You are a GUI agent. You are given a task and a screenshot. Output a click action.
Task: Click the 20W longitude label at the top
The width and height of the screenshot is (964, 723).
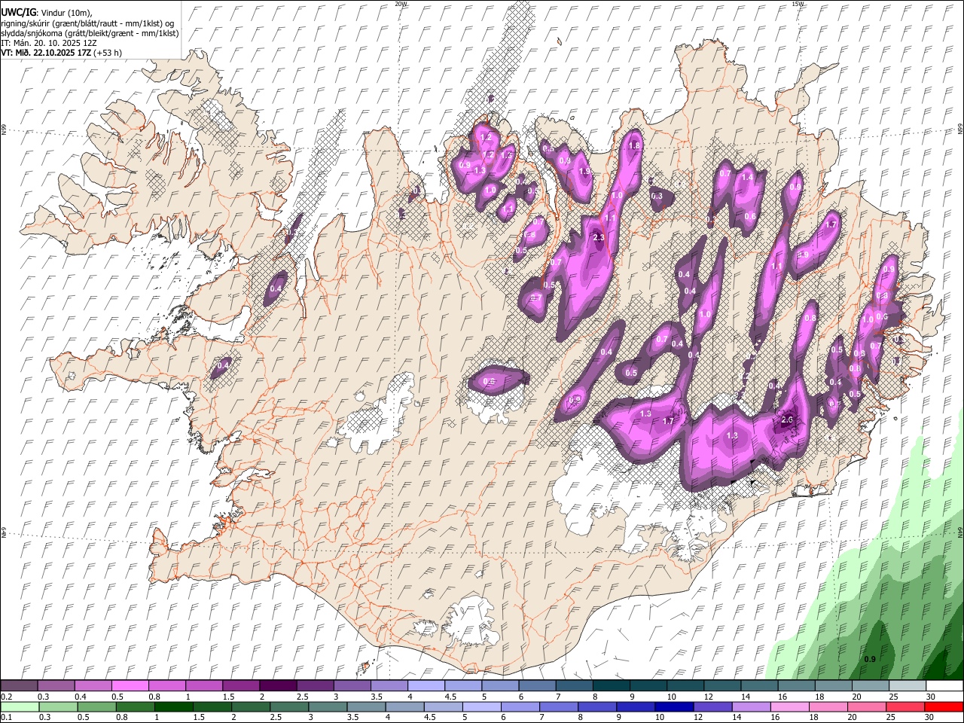pos(401,4)
